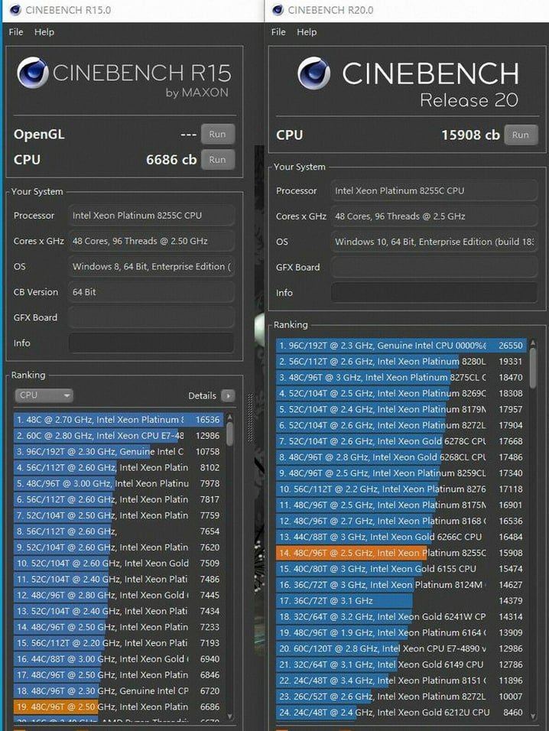
Task: Click Cores x GHz field in R20 panel
Action: pyautogui.click(x=434, y=216)
